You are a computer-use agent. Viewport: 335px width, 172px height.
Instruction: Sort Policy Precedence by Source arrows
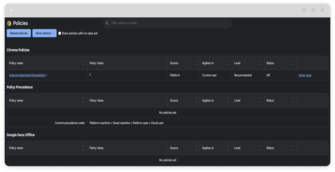click(196, 100)
